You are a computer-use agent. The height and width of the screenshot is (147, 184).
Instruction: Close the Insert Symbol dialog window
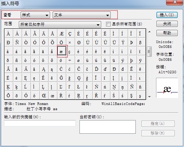coord(175,2)
